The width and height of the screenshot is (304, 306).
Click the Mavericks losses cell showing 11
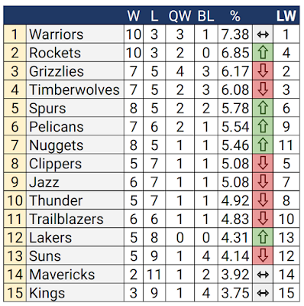(154, 275)
